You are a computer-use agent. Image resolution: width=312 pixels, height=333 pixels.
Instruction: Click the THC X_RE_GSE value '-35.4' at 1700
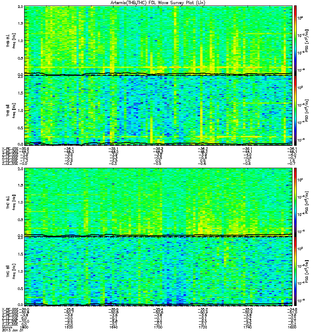(158, 309)
